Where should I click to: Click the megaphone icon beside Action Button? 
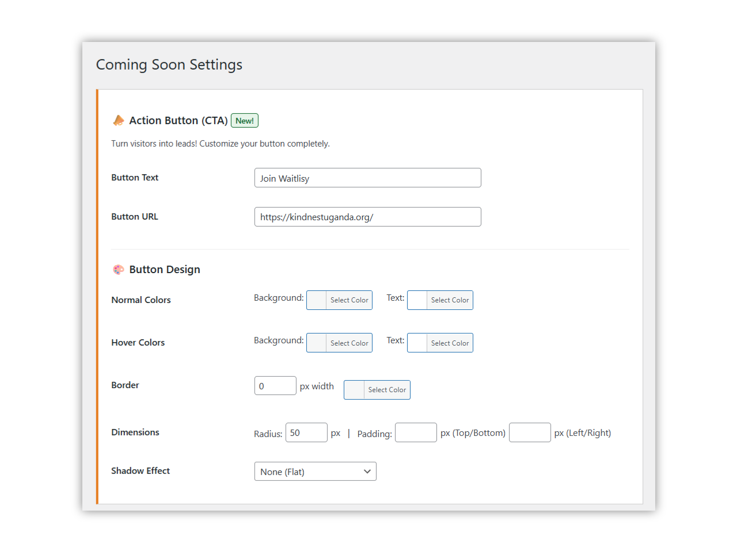coord(119,120)
